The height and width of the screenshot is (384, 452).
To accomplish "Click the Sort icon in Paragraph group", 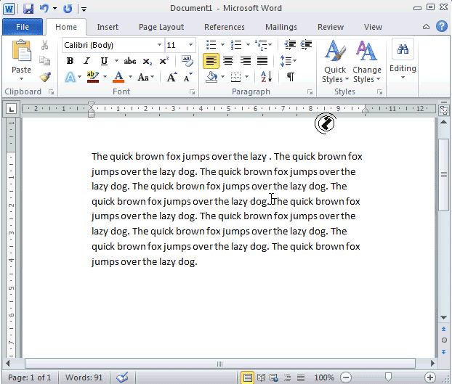I will tap(266, 77).
